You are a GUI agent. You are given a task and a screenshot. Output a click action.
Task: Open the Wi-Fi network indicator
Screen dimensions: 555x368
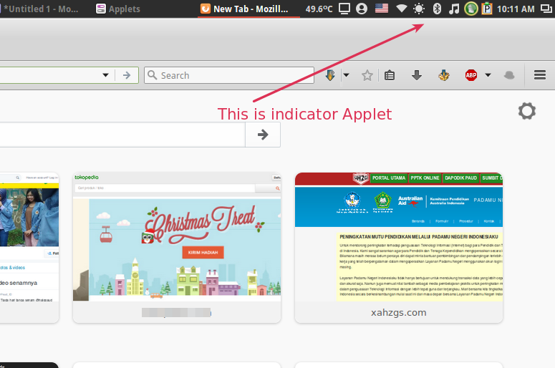click(x=401, y=9)
